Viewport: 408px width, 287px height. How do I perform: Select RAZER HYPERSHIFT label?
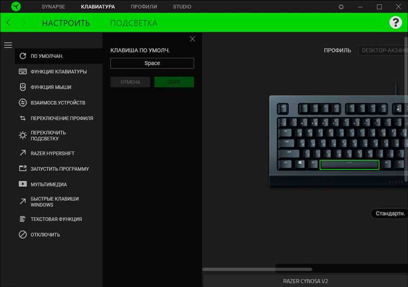pyautogui.click(x=53, y=154)
